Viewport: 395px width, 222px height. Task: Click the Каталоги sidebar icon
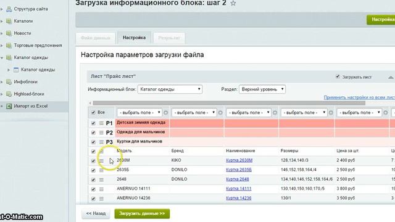[x=9, y=21]
